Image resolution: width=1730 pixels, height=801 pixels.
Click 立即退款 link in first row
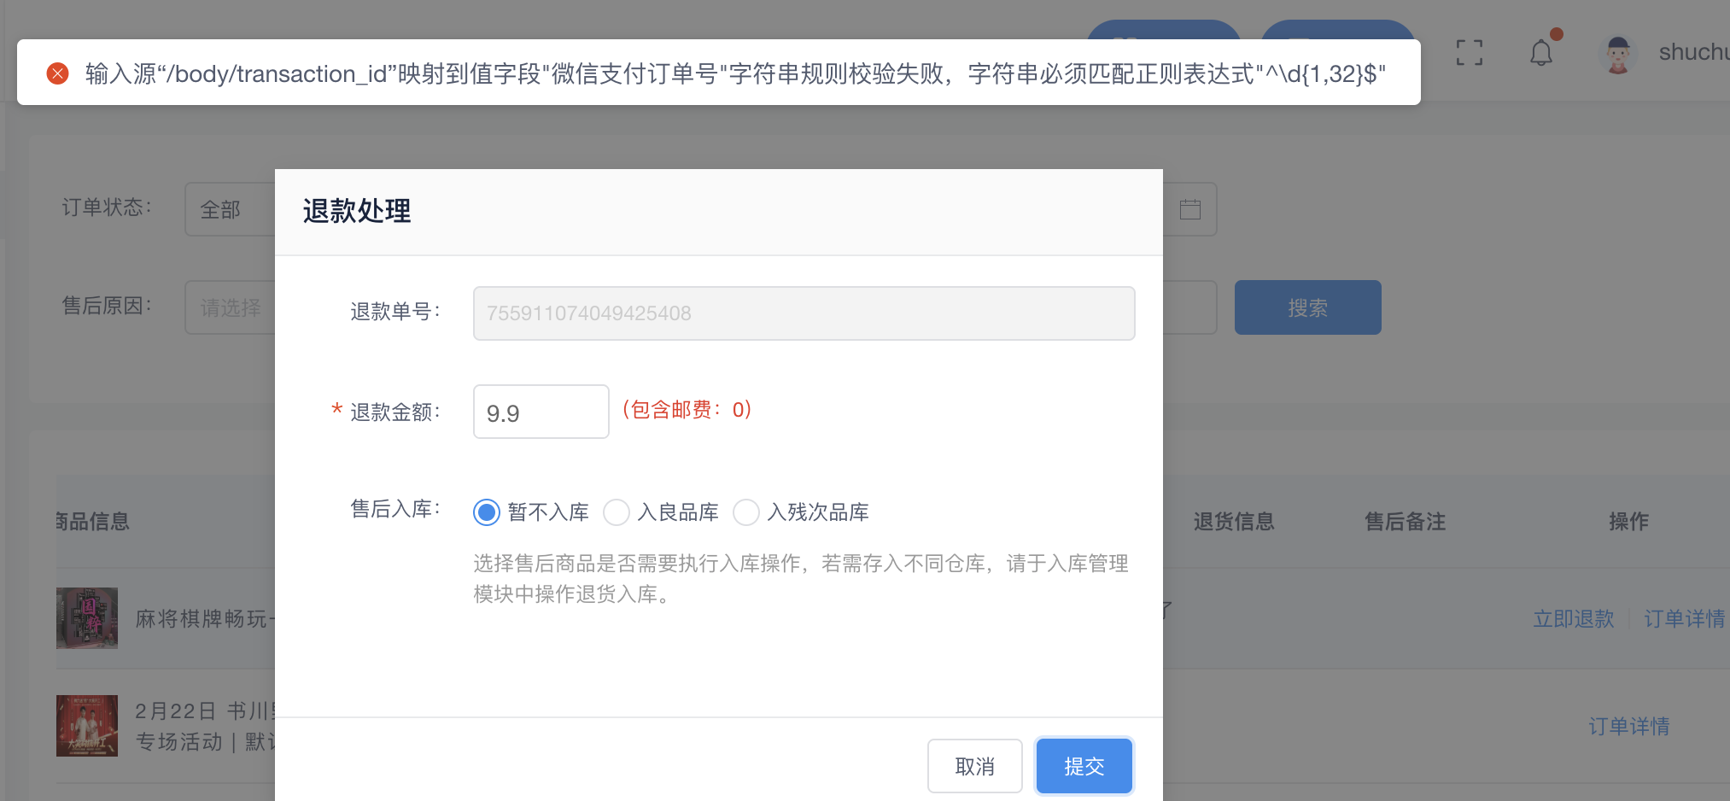(1573, 618)
